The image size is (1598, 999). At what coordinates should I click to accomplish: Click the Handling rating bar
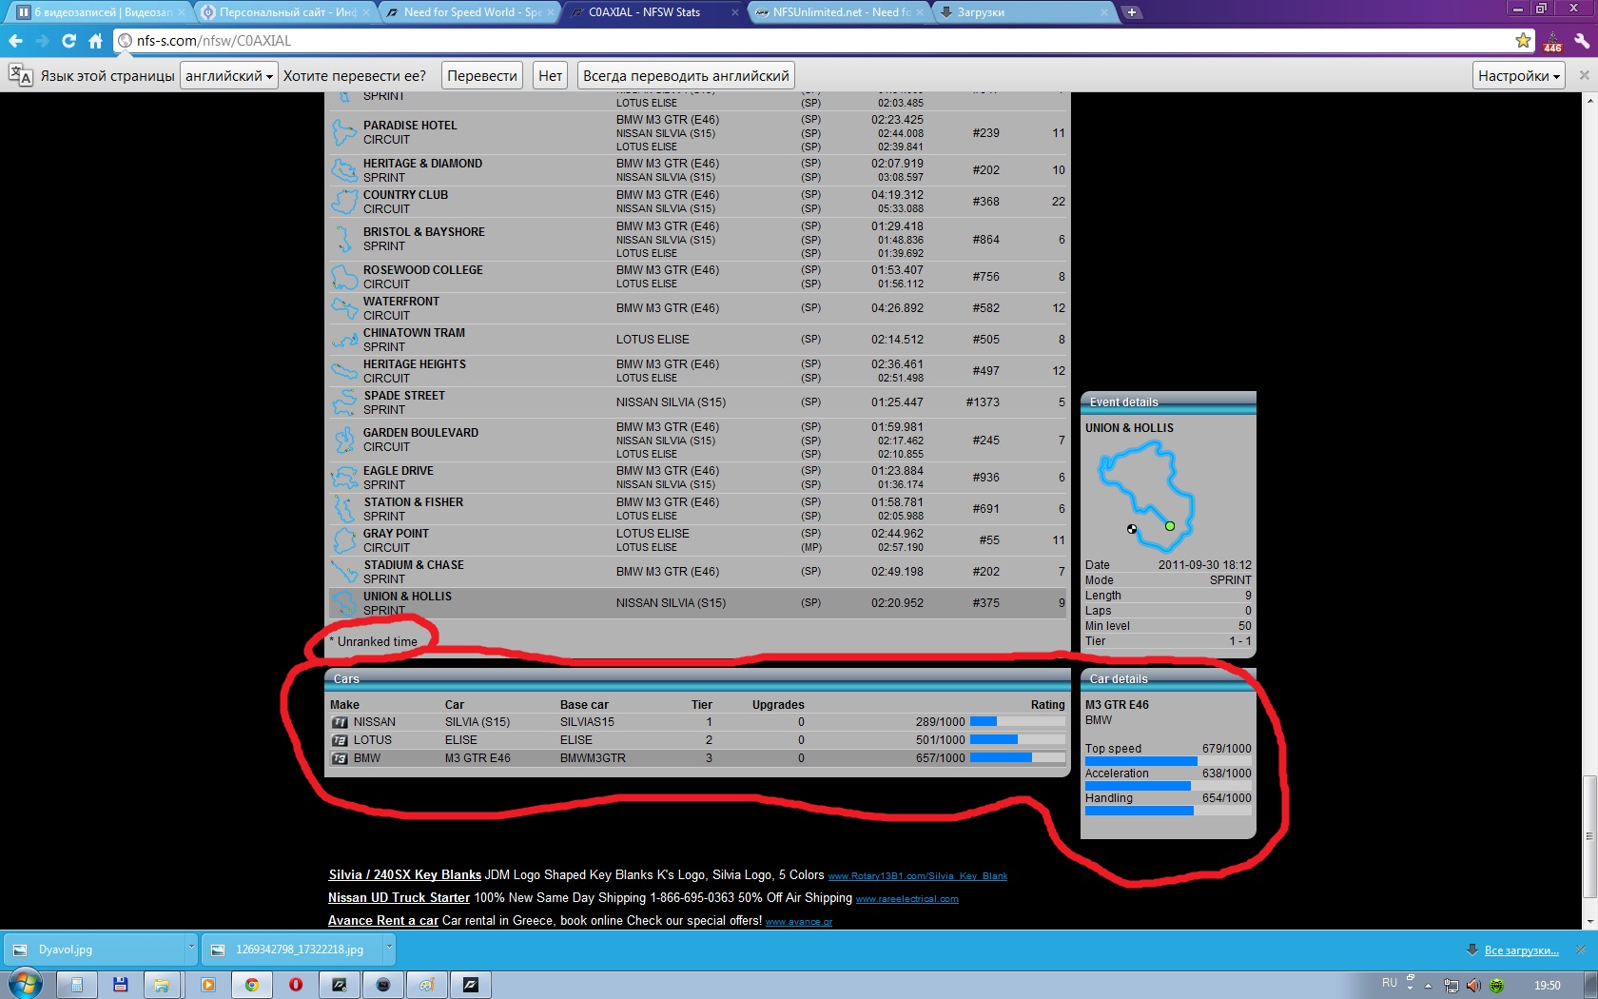[1168, 811]
